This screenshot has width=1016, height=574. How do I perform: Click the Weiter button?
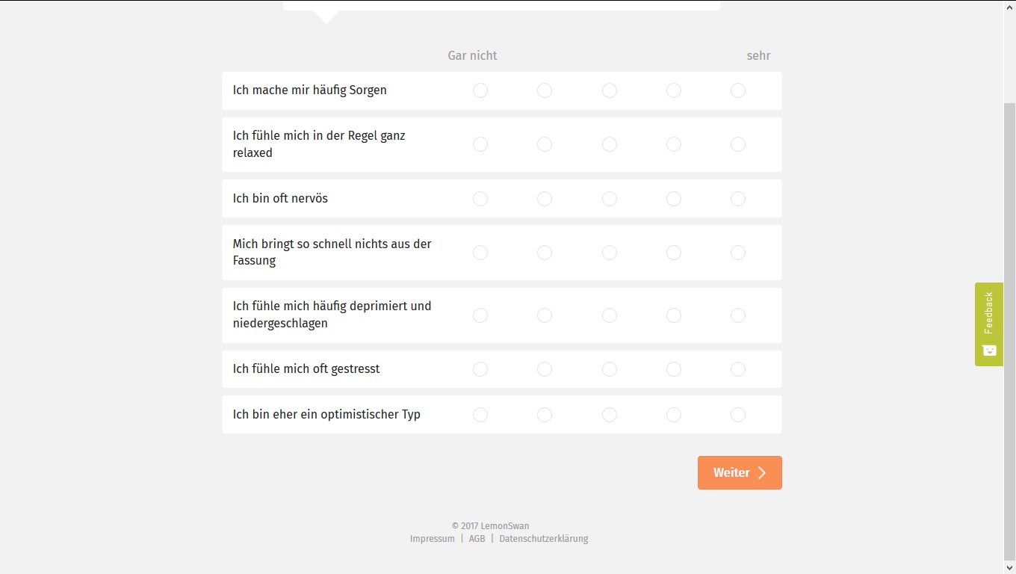click(x=731, y=472)
